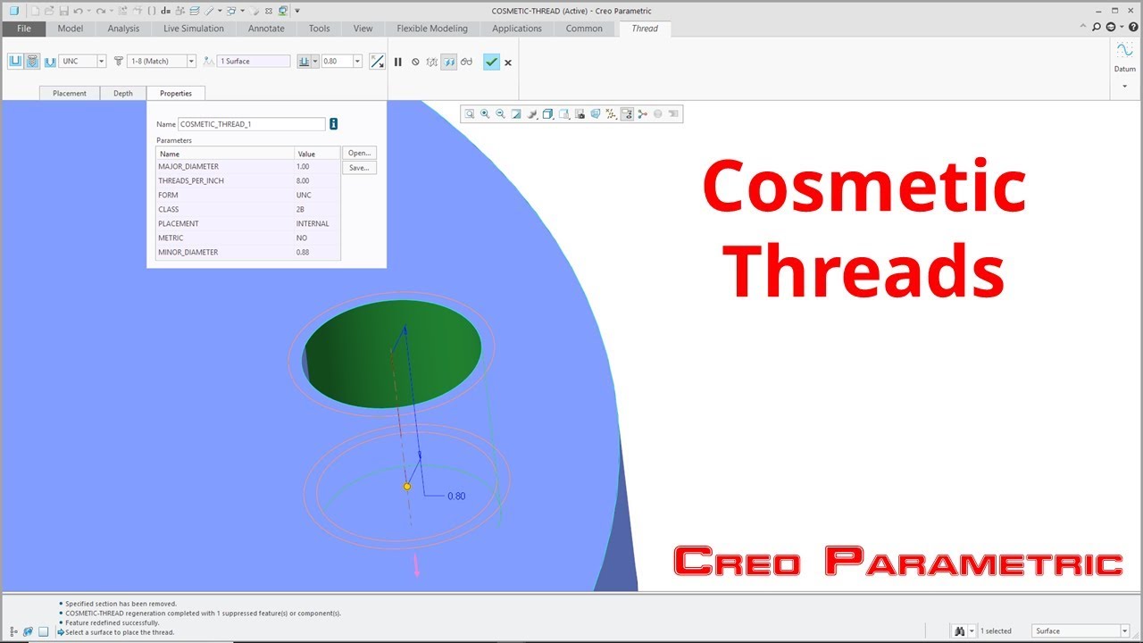This screenshot has height=643, width=1143.
Task: Toggle the attached preview icon
Action: click(x=449, y=62)
